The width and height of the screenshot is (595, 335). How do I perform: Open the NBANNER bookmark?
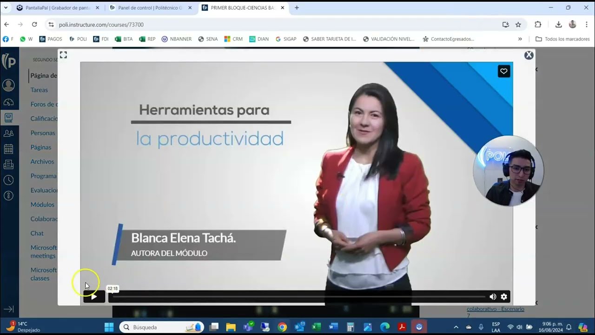tap(177, 39)
